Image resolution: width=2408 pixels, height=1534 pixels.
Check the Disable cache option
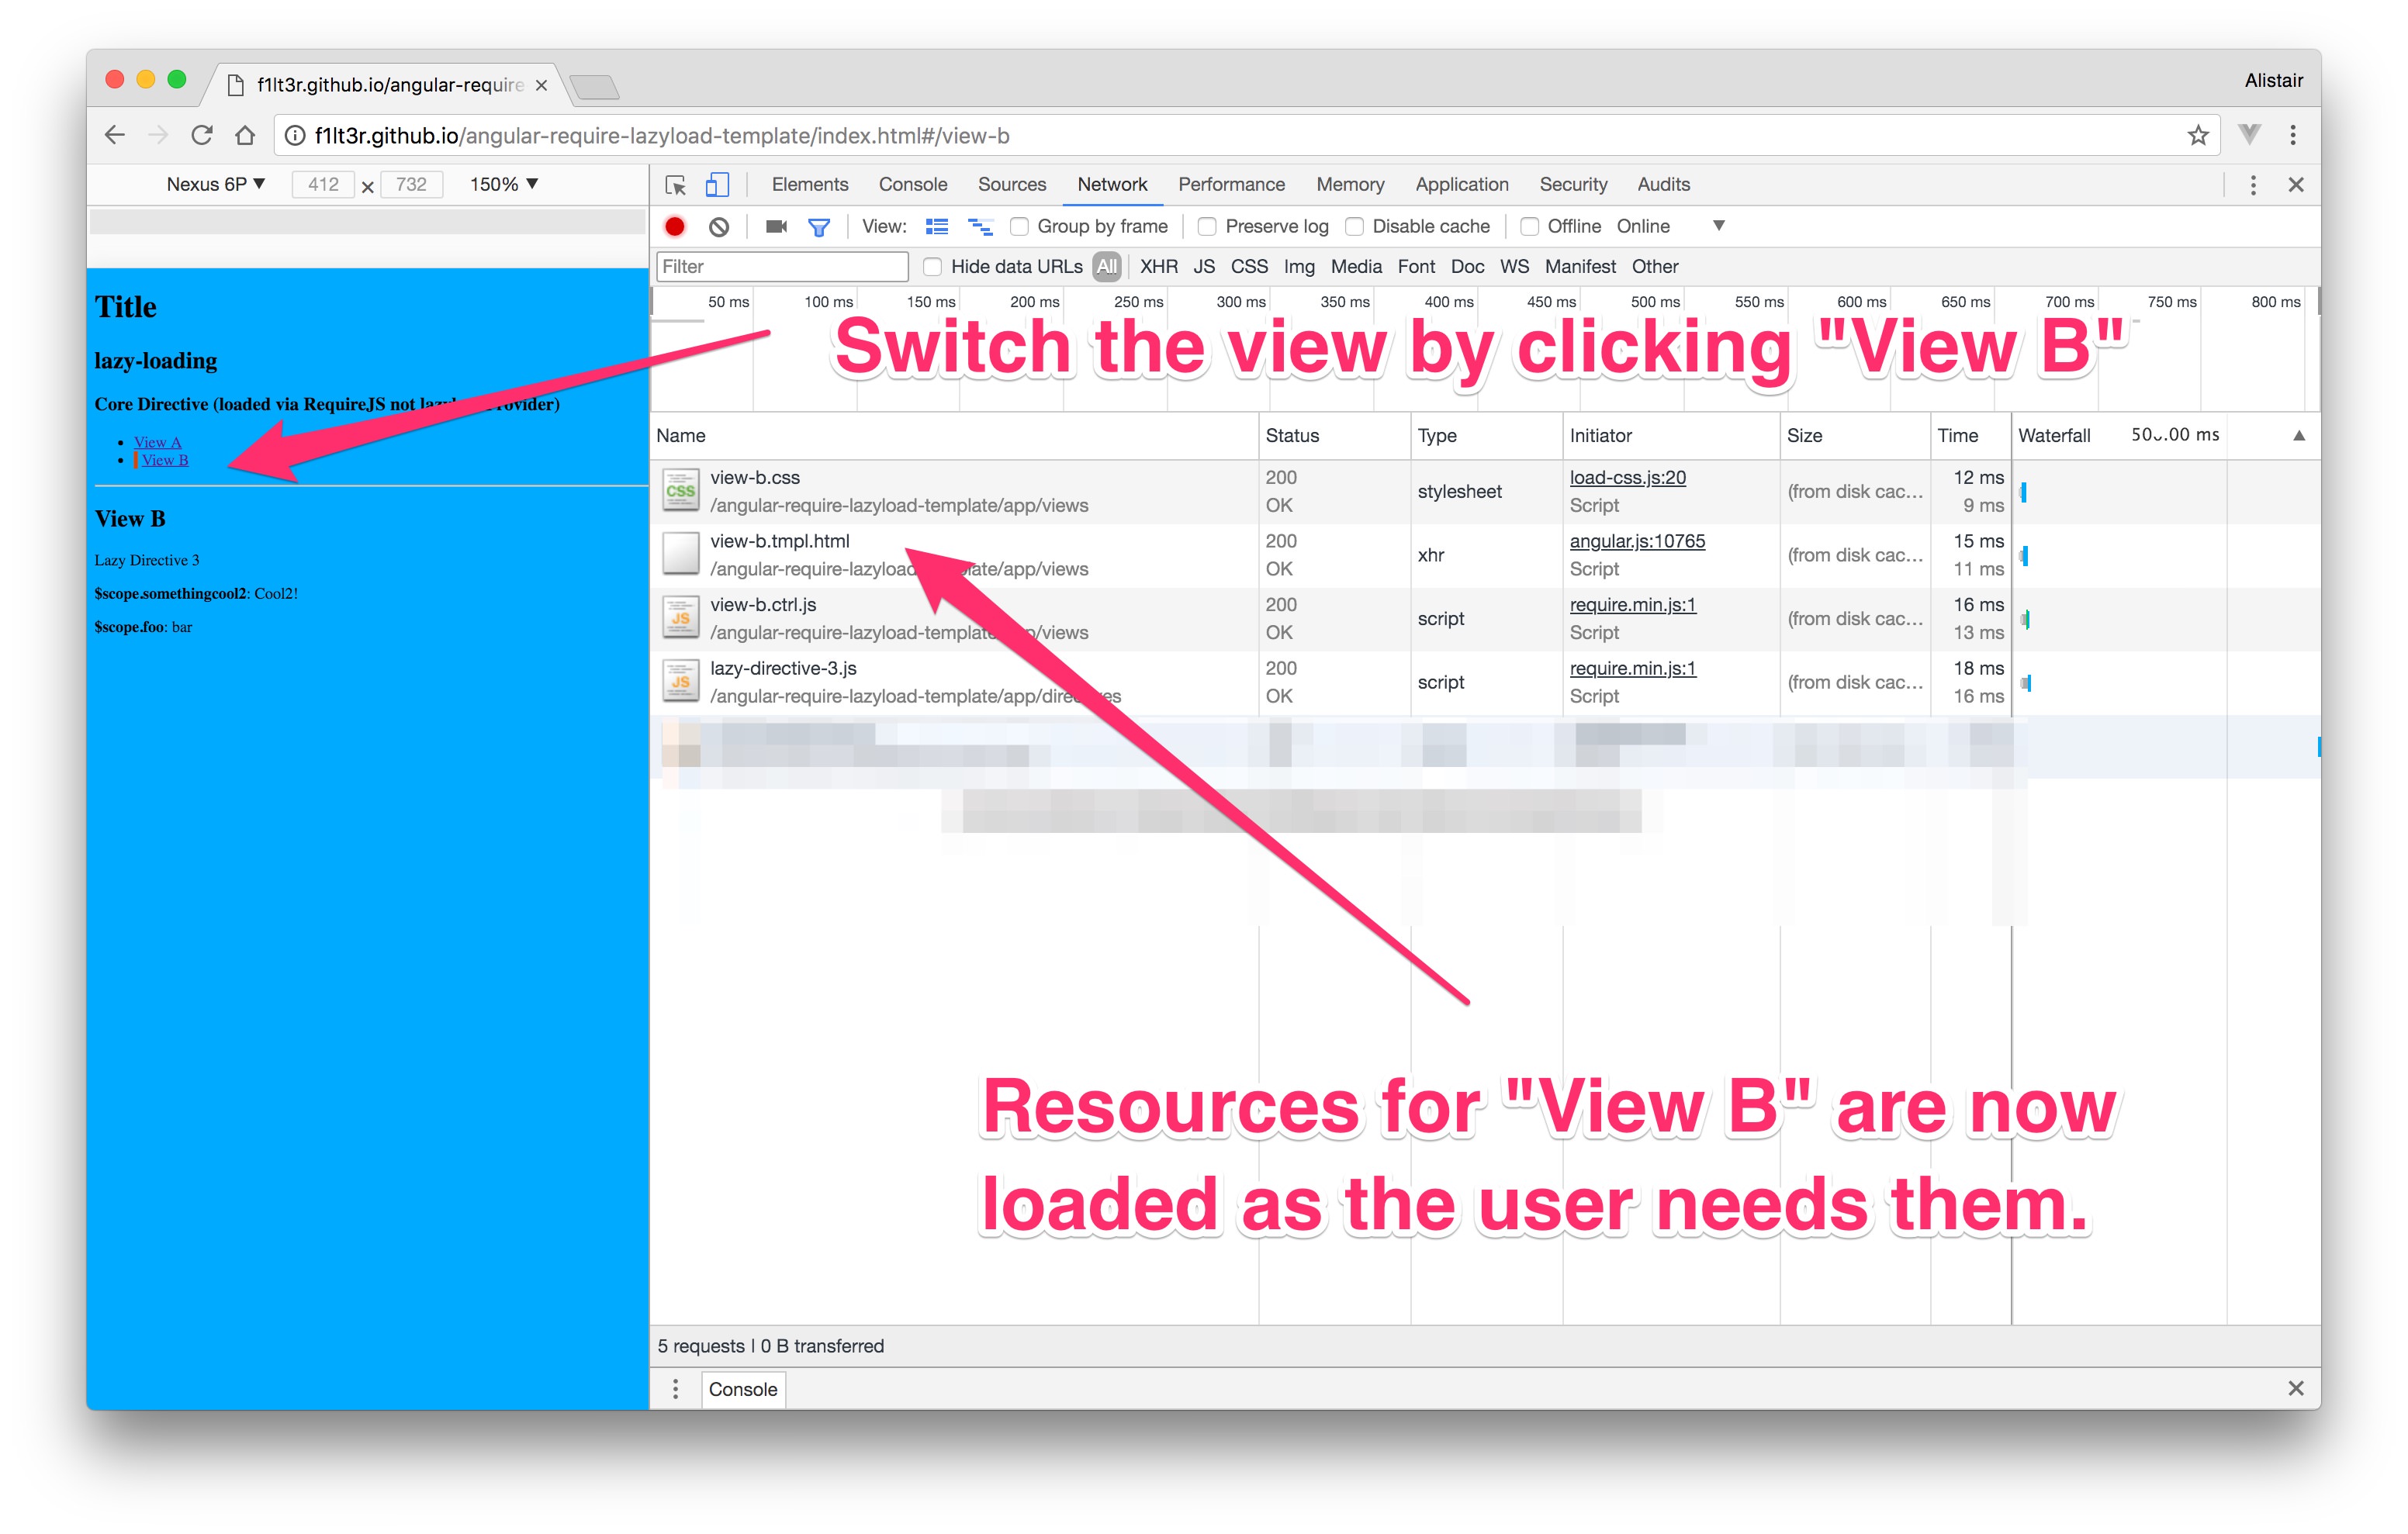click(x=1355, y=227)
